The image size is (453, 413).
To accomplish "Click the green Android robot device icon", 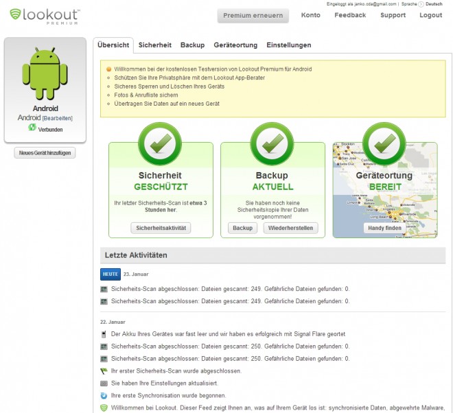I will point(45,73).
